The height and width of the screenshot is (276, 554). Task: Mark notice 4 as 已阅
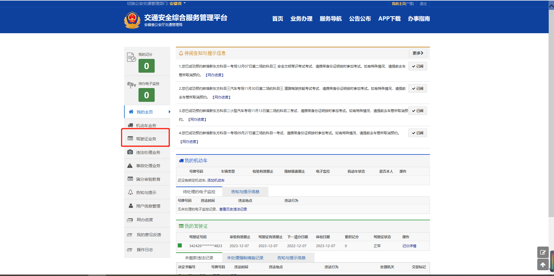(x=418, y=133)
